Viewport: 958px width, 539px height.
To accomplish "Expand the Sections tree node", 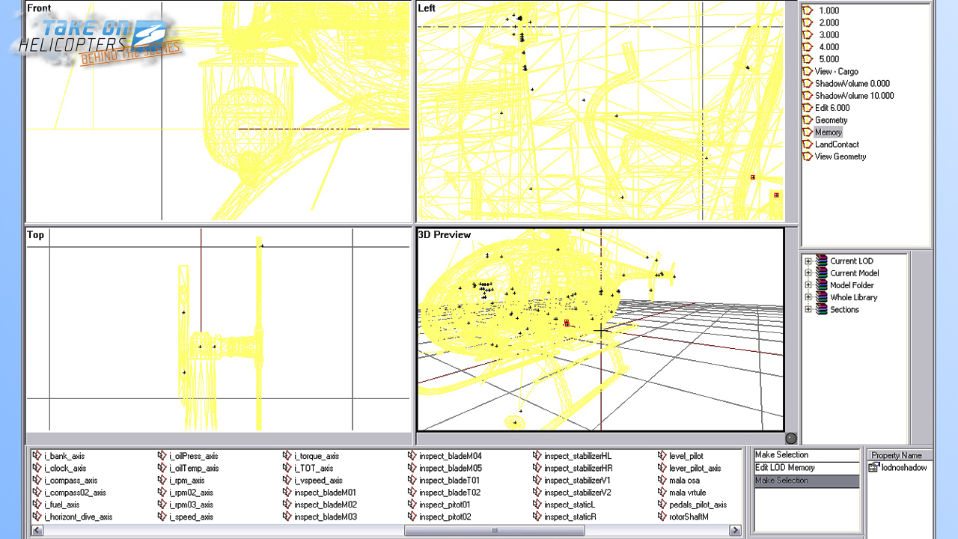I will (808, 309).
